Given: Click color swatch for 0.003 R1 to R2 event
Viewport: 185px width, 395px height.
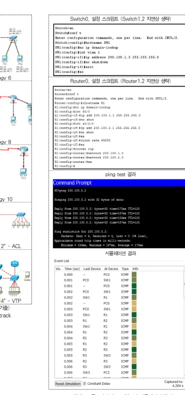Looking at the screenshot, I should pyautogui.click(x=134, y=321).
